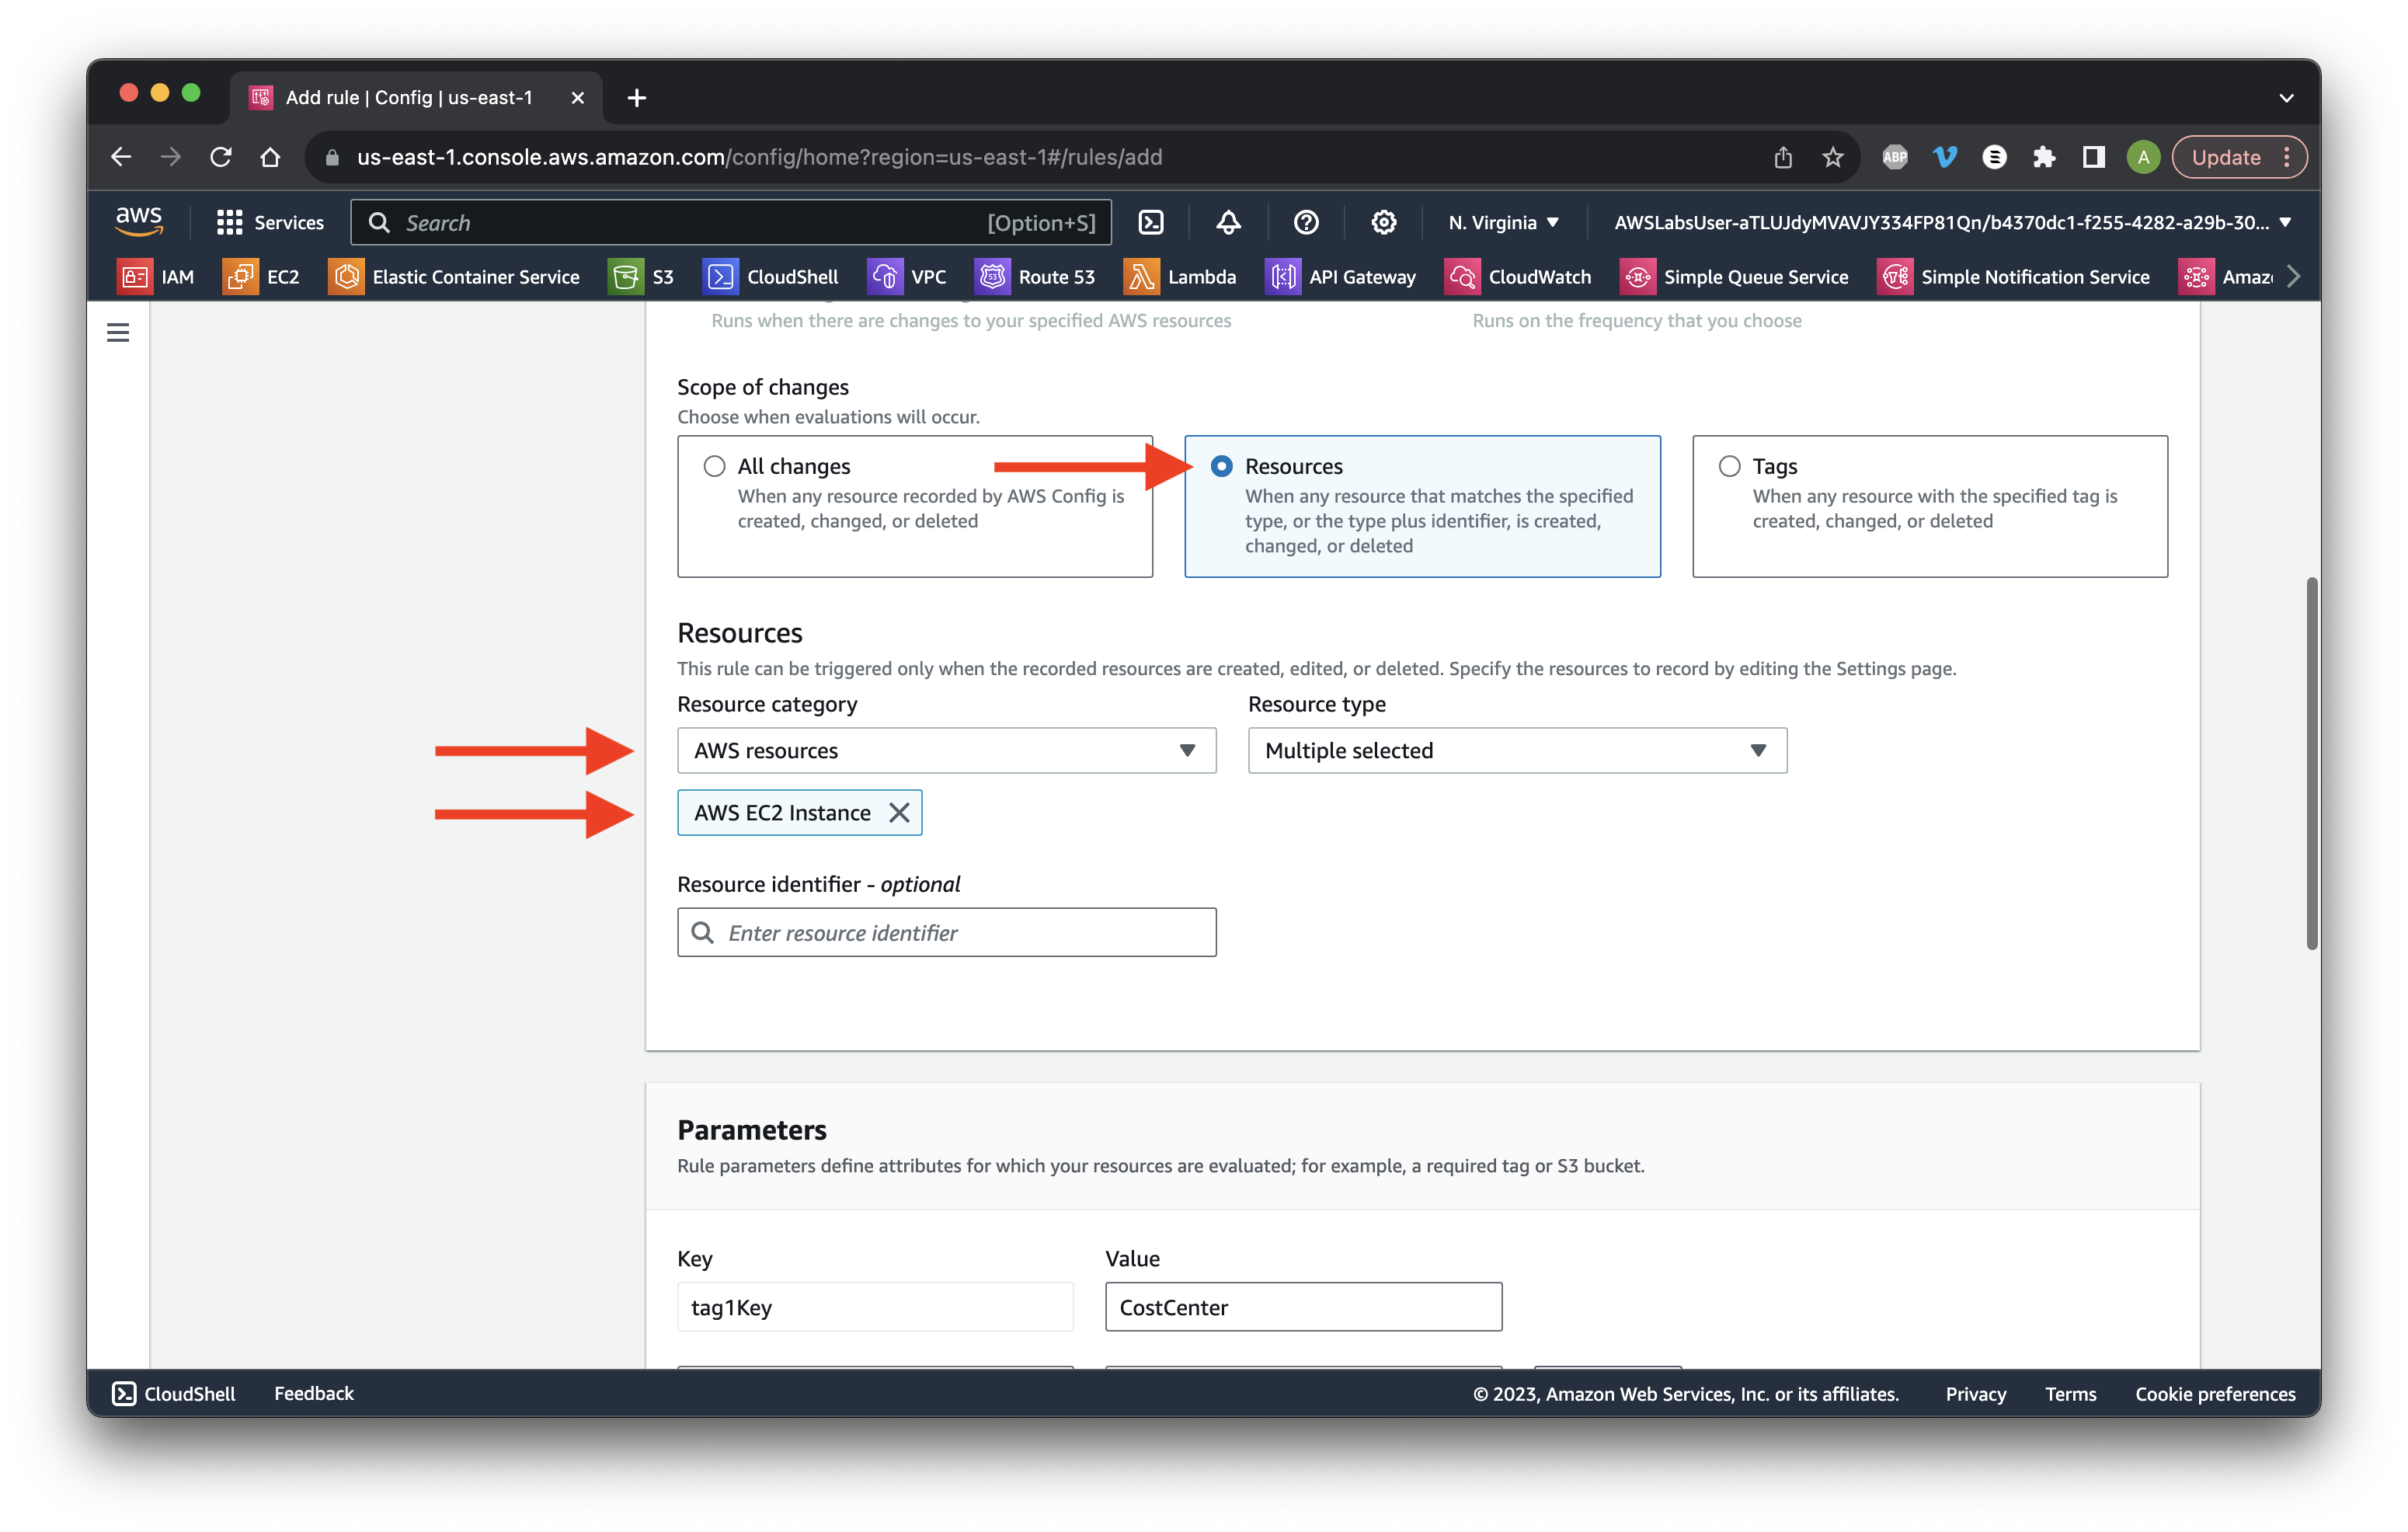Open the share icon in address bar

point(1783,157)
